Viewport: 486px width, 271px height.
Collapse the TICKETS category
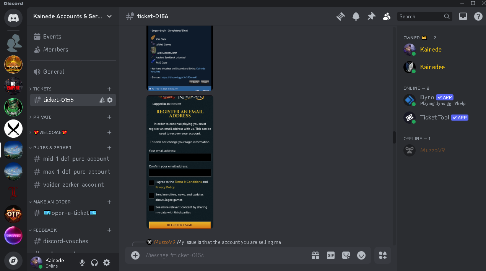tap(42, 89)
